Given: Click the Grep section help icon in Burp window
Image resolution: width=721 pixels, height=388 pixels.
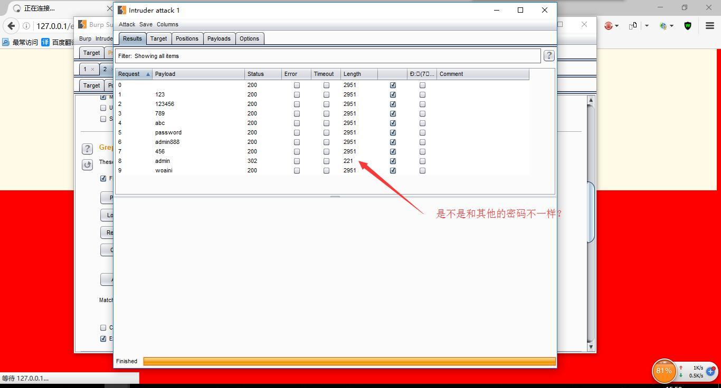Looking at the screenshot, I should coord(87,149).
